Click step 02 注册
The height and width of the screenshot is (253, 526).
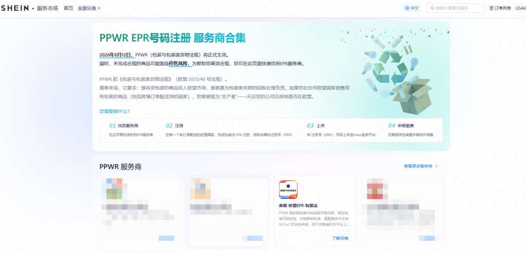[174, 126]
